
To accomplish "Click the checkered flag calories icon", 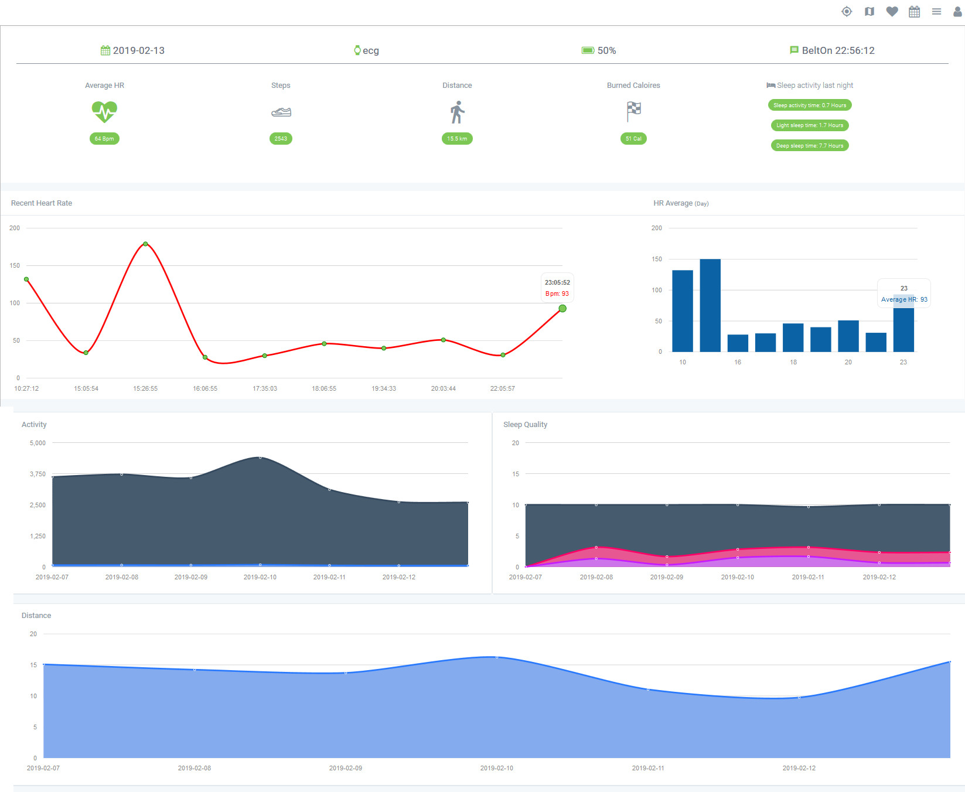I will coord(633,111).
